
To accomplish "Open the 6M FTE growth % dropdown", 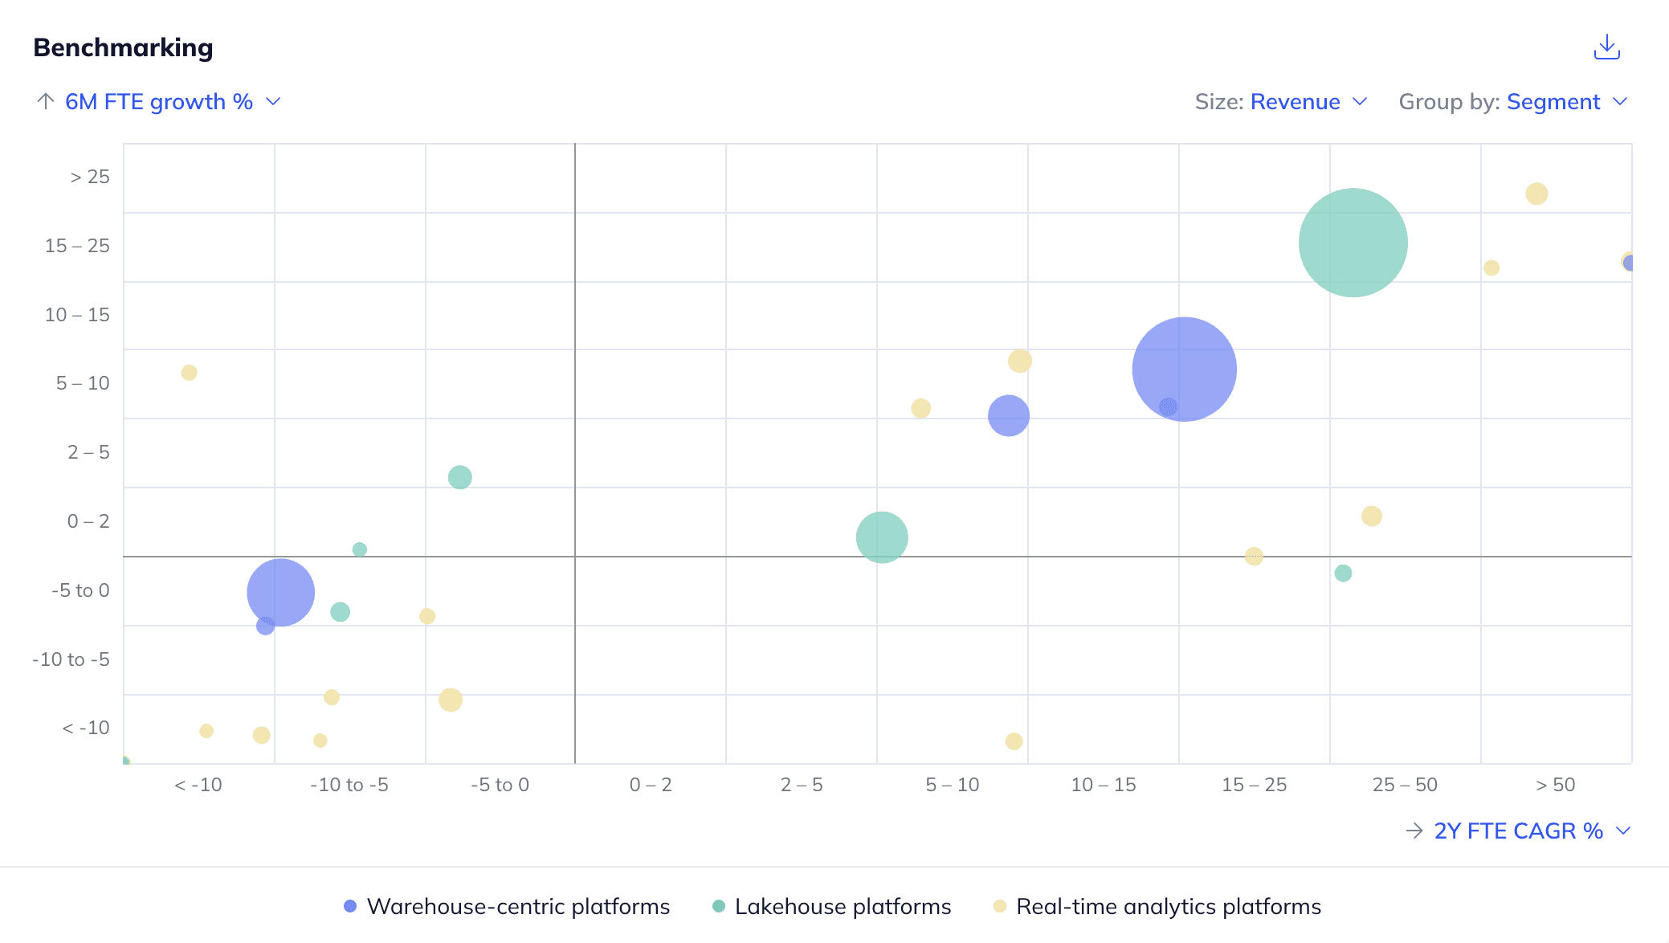I will tap(159, 102).
